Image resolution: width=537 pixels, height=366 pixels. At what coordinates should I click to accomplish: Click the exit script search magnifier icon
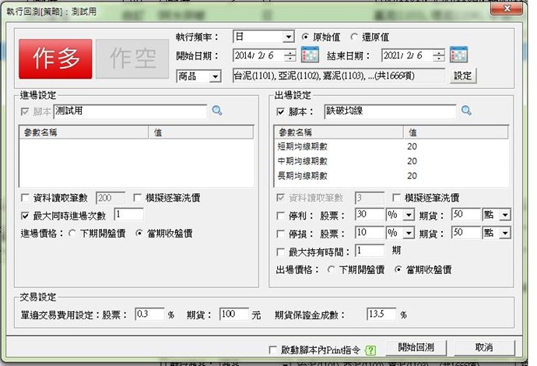pos(466,111)
